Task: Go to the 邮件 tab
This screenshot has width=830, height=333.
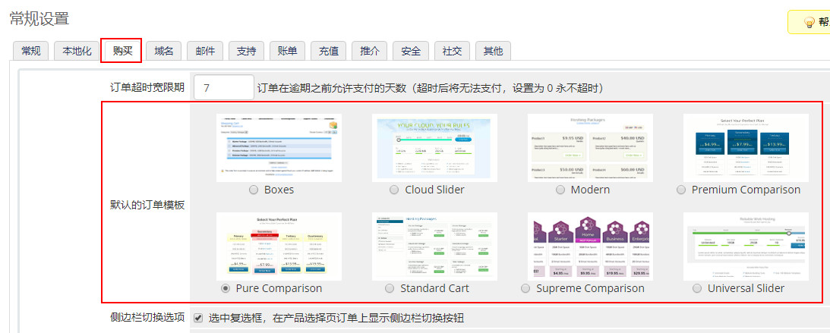Action: 205,52
